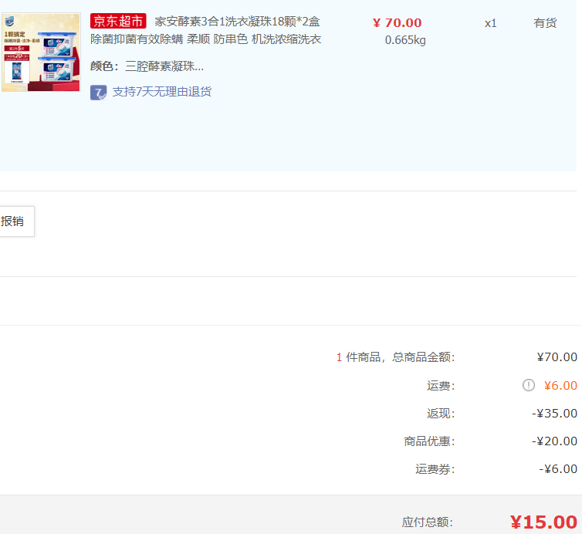Click the 应付总额 ¥15.00 amount
Viewport: 582px width, 534px height.
coord(543,522)
